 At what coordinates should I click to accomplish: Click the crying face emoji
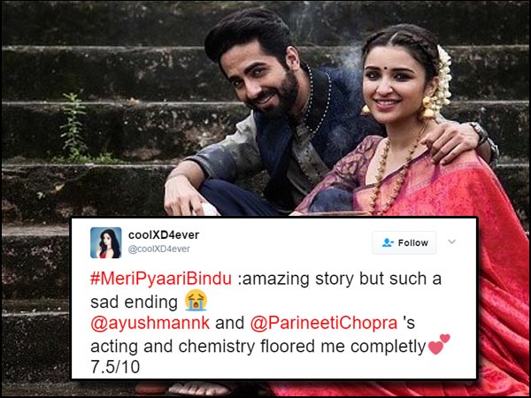[x=196, y=302]
